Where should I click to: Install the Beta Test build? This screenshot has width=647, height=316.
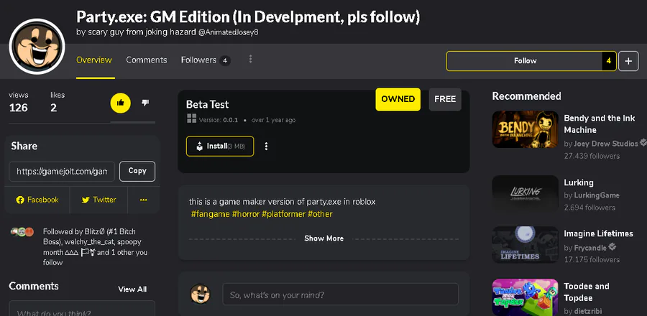(220, 147)
